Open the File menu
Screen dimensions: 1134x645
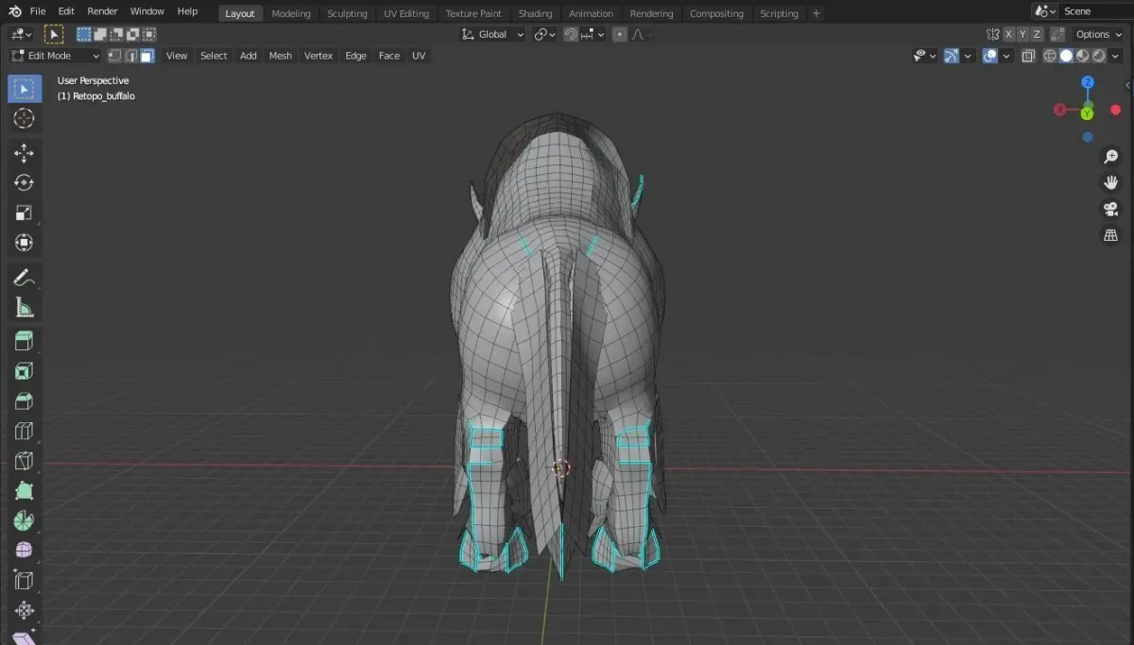coord(38,11)
